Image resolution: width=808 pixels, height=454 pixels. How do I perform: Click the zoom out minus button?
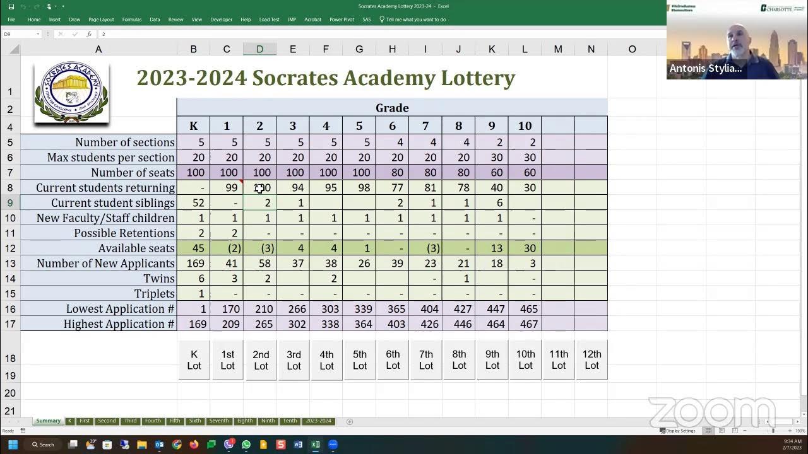coord(746,431)
